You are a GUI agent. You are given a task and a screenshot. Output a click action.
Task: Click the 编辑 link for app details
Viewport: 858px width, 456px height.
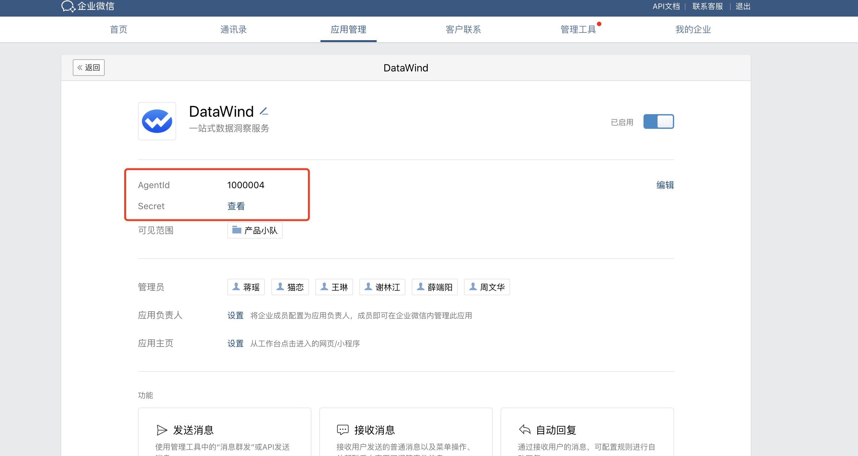click(x=665, y=185)
